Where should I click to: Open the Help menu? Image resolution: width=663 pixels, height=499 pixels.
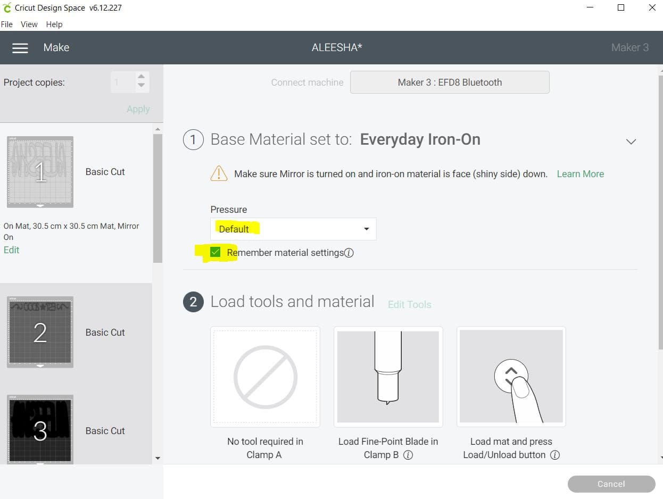click(54, 24)
